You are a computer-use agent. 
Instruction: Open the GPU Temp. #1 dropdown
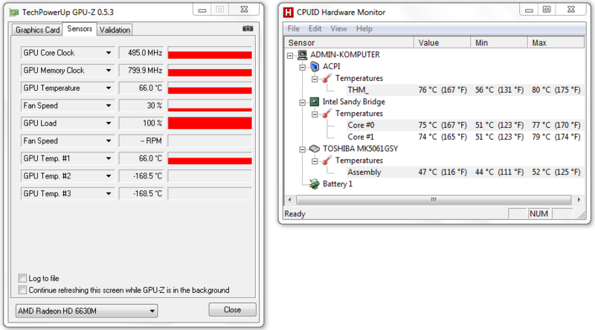(x=109, y=158)
